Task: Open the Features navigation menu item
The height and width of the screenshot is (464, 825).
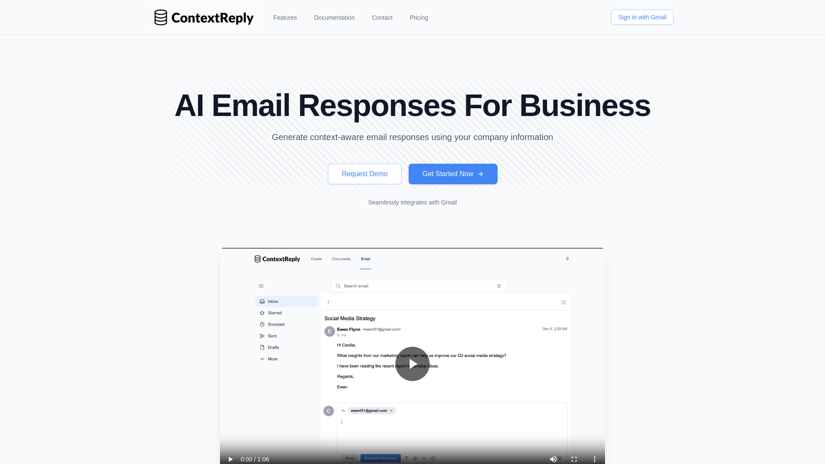Action: 285,18
